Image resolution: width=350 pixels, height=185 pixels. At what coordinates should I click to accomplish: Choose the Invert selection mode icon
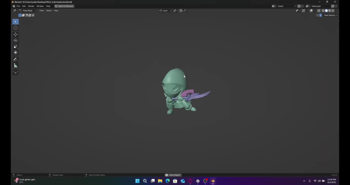pos(30,15)
